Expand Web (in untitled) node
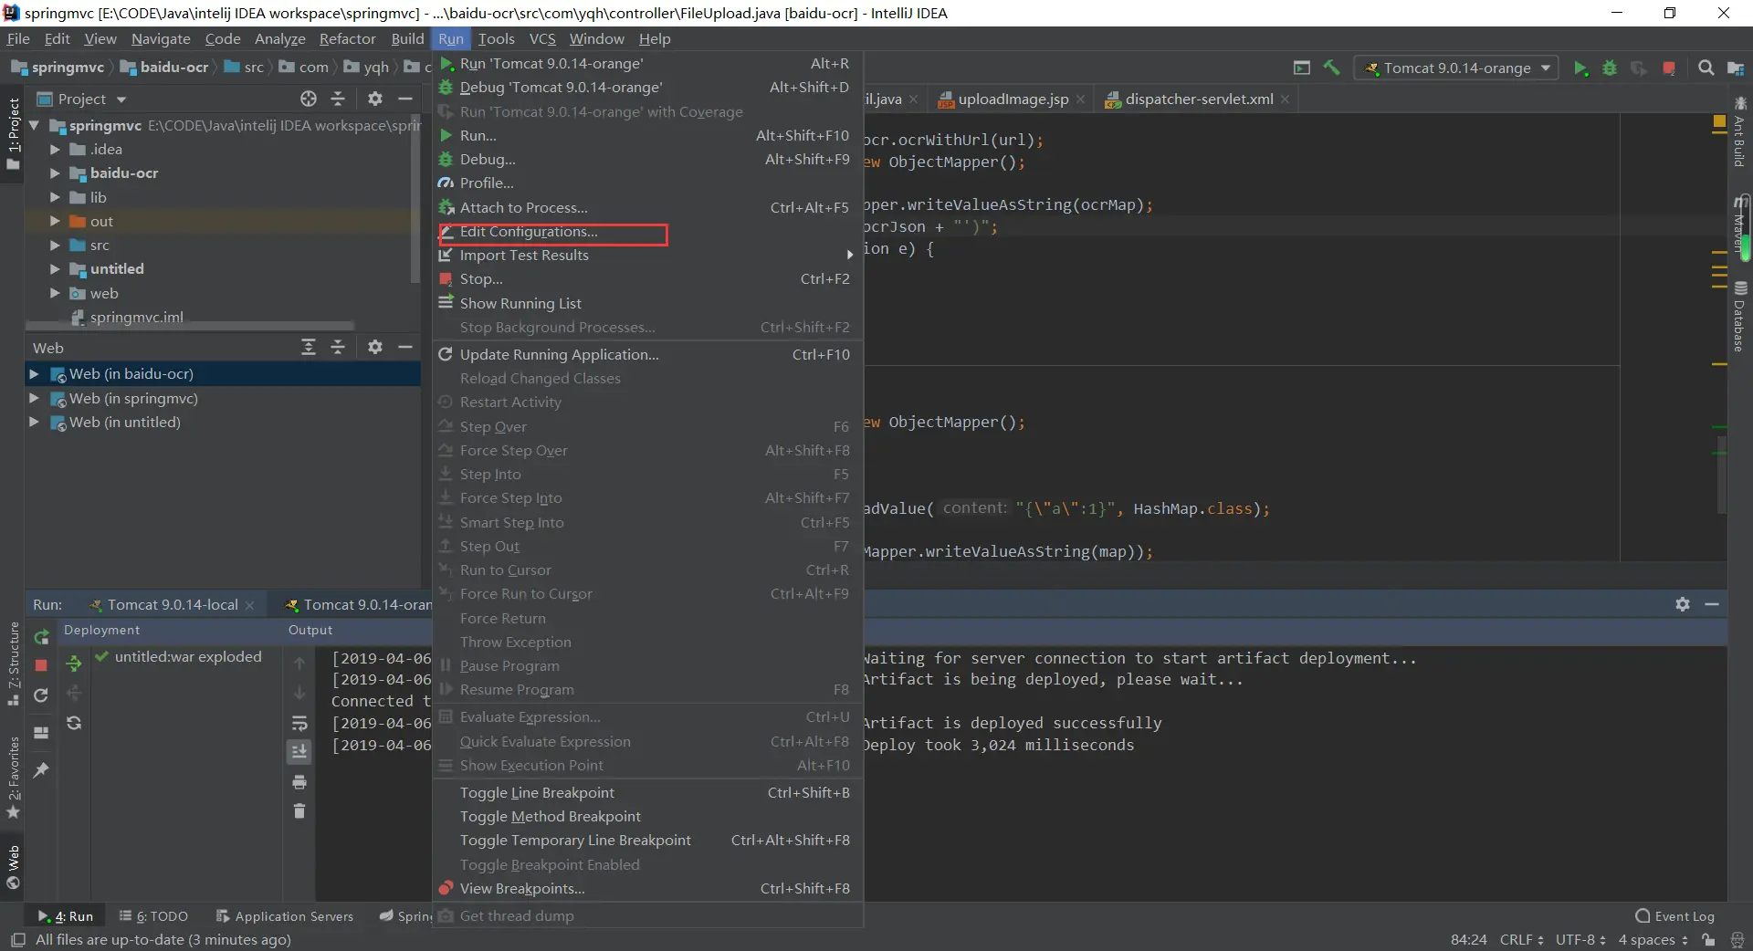 [x=34, y=422]
